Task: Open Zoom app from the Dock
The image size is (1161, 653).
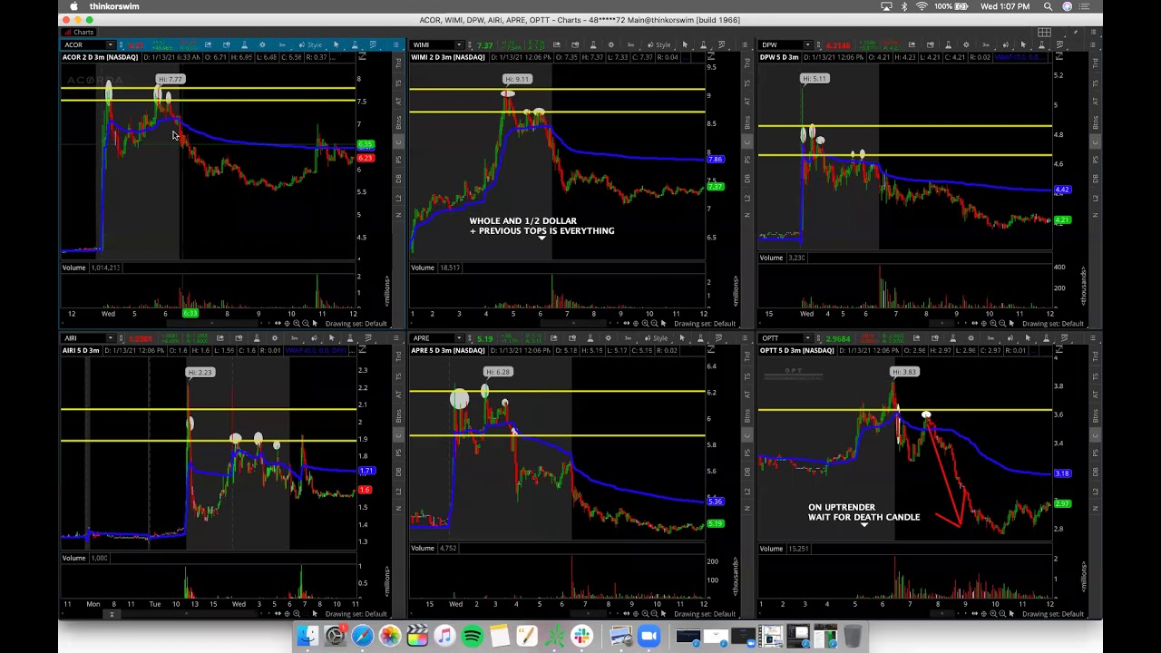Action: coord(649,636)
